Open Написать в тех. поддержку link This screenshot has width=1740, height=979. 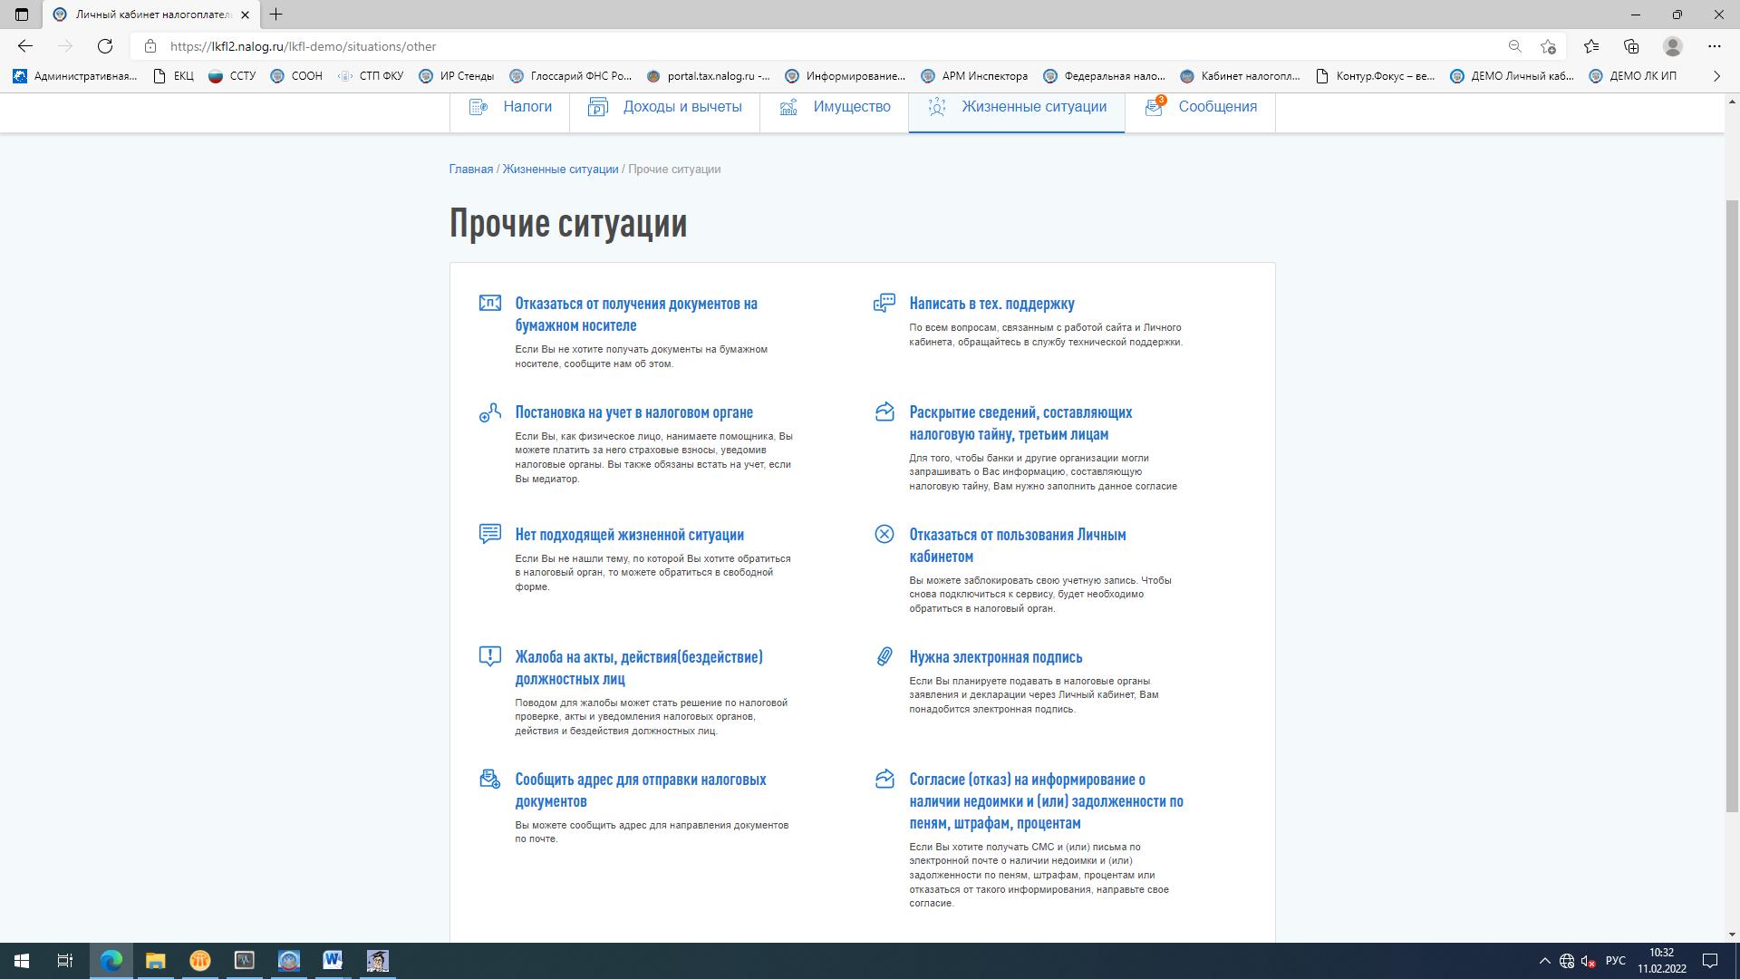pyautogui.click(x=992, y=304)
